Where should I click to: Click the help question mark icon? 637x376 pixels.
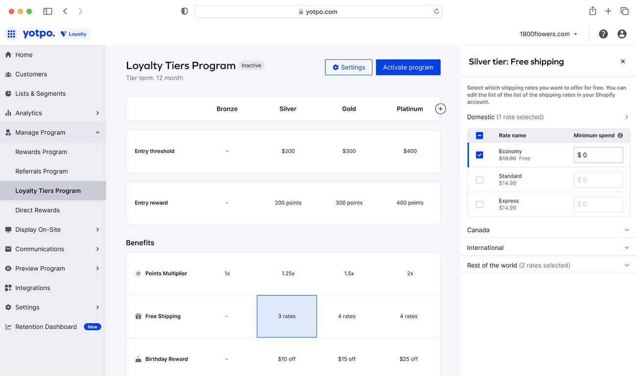coord(603,34)
